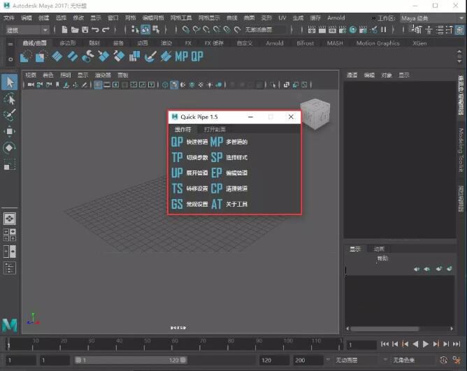Open the no anim layer dropdown
This screenshot has height=371, width=467.
(356, 361)
